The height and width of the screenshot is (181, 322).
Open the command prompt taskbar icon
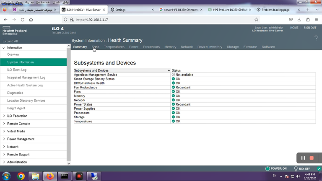(x=65, y=176)
